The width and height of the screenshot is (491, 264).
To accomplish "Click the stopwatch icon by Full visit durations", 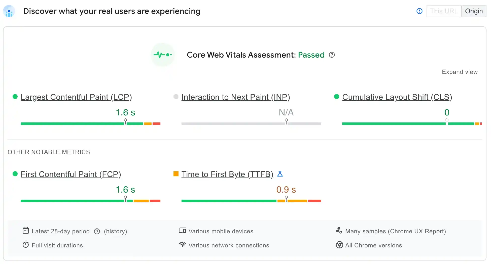I will 26,244.
